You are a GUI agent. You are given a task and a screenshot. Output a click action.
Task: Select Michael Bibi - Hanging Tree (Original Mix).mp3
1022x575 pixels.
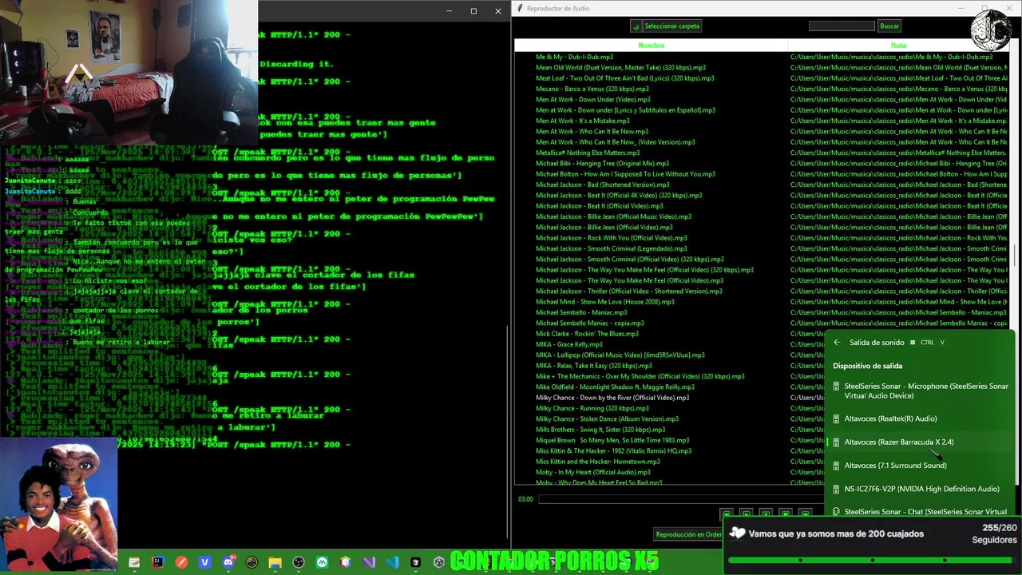[x=603, y=163]
